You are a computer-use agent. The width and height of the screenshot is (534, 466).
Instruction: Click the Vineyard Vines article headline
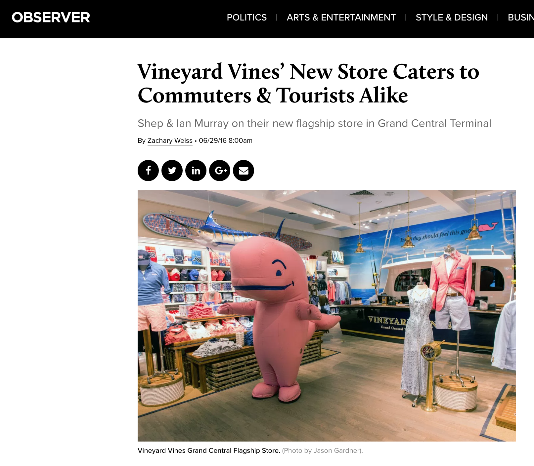pyautogui.click(x=308, y=83)
